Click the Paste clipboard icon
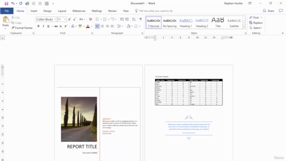286x161 pixels. click(x=6, y=20)
